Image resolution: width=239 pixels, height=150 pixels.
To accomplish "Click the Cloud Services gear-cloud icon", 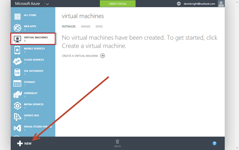I will click(17, 61).
